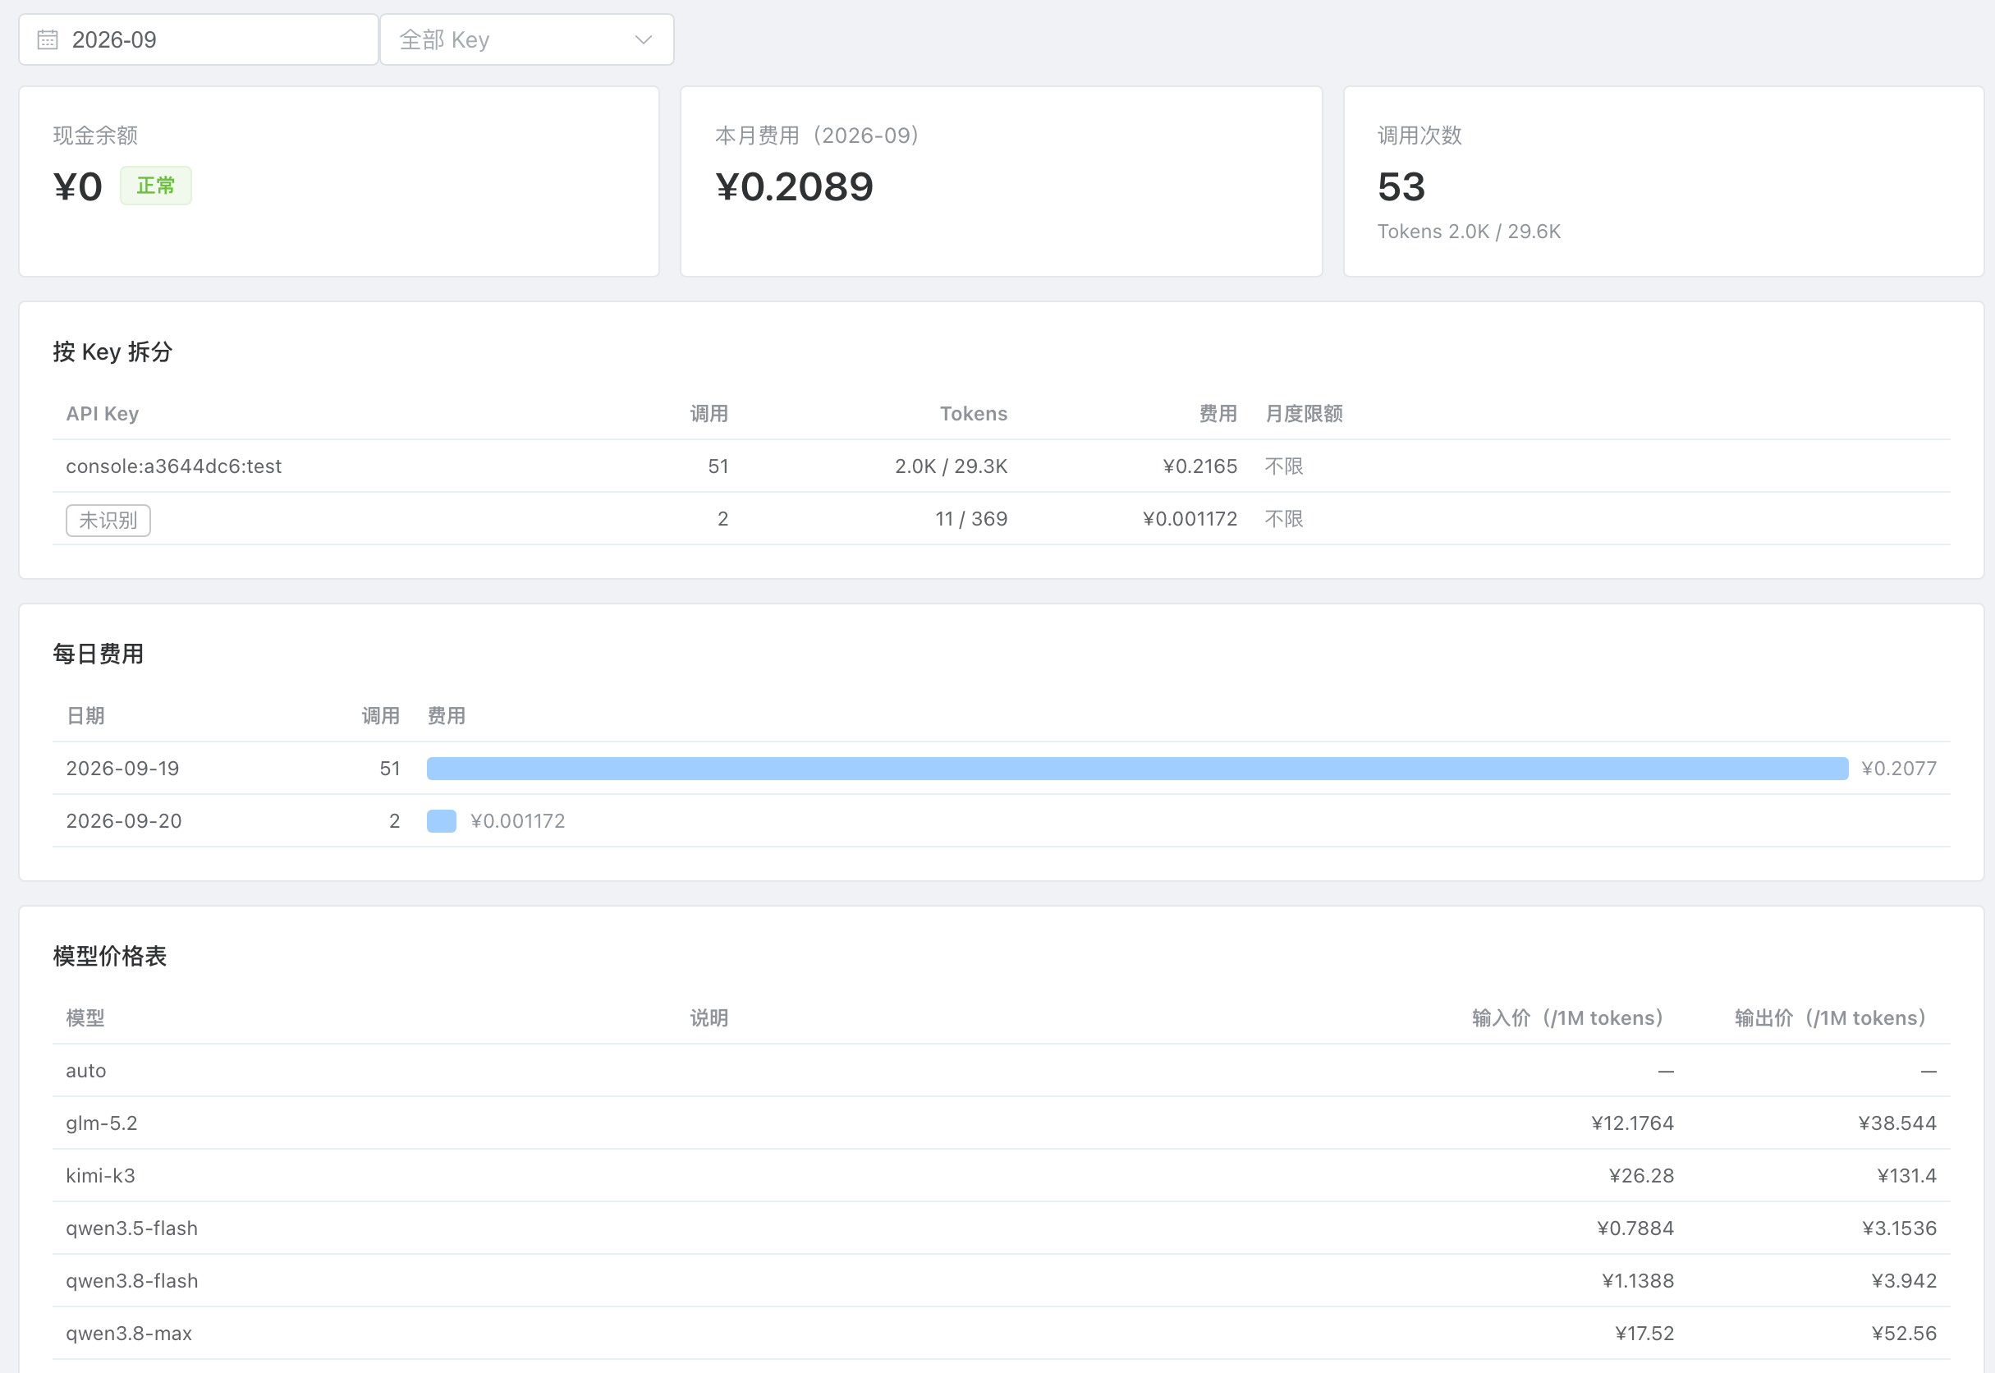The image size is (1995, 1373).
Task: Click the ¥0 cash balance value
Action: click(77, 186)
